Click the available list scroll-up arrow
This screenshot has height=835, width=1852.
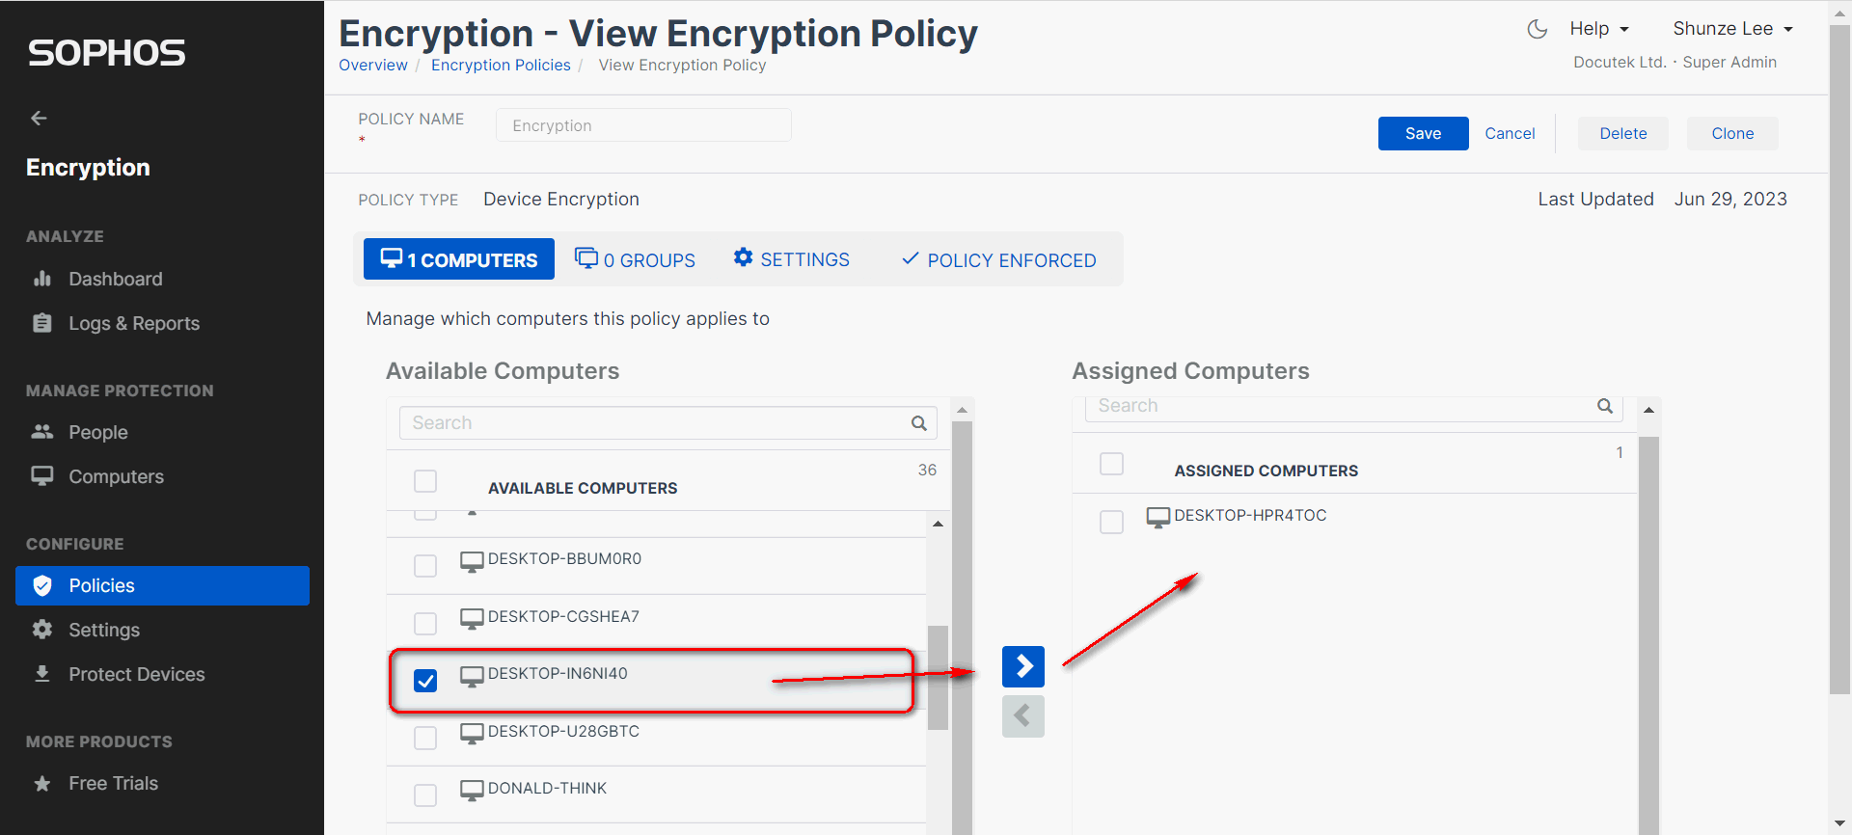pos(938,524)
